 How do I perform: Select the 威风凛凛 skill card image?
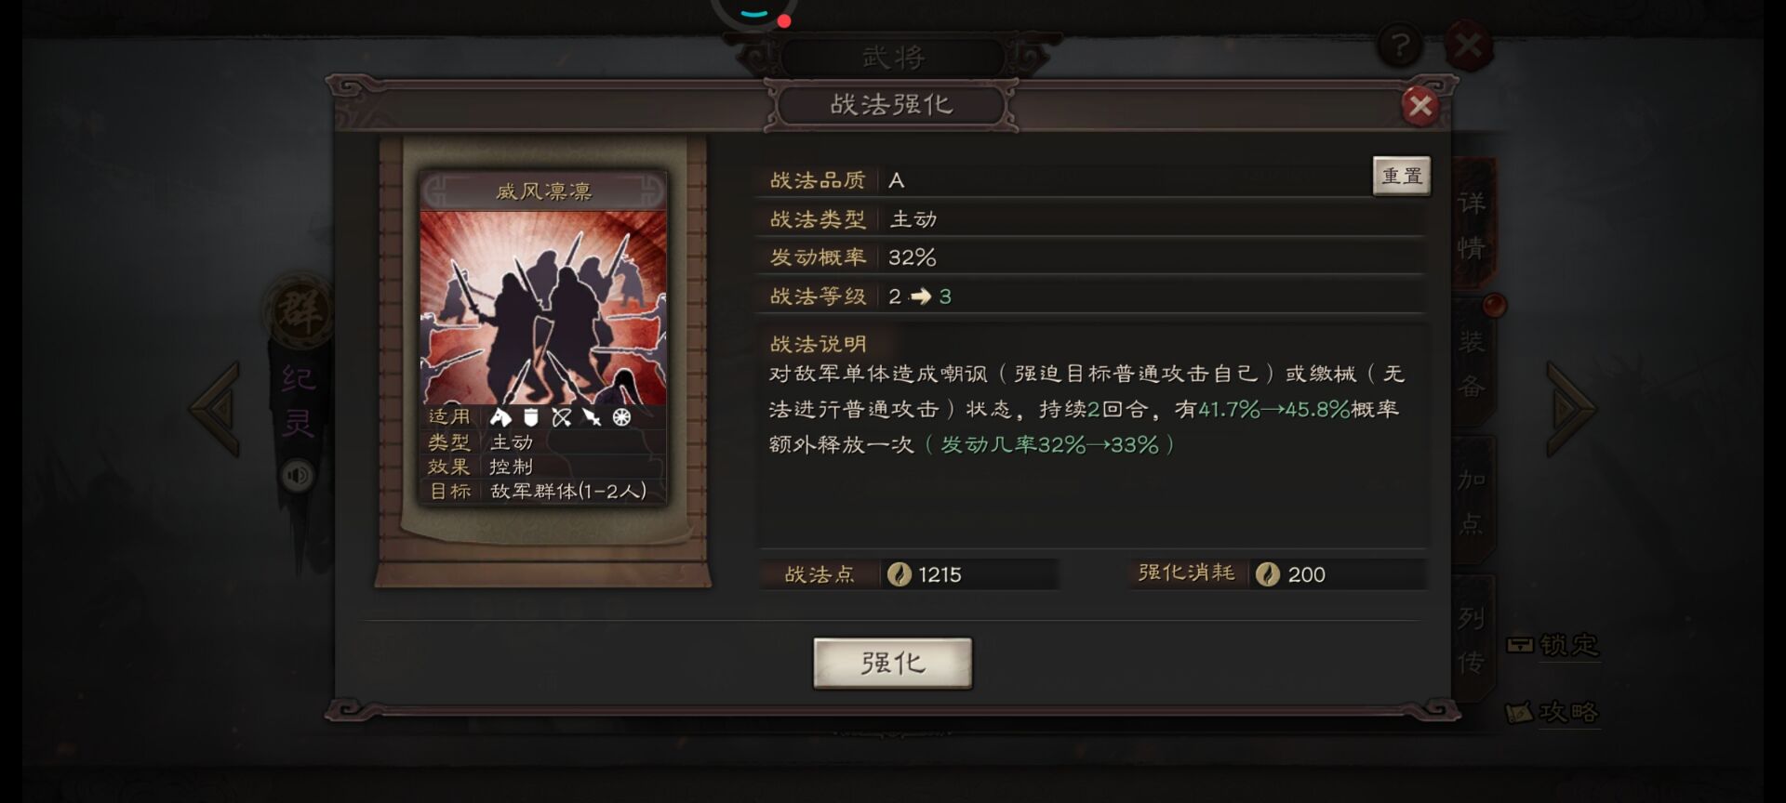click(x=543, y=308)
